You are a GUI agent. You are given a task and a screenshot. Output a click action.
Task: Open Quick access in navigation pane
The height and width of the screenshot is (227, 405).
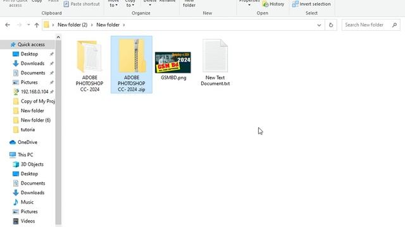28,45
